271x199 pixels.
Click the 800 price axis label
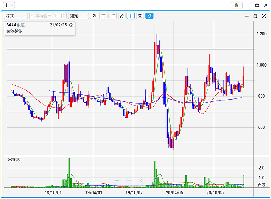[x=262, y=96]
